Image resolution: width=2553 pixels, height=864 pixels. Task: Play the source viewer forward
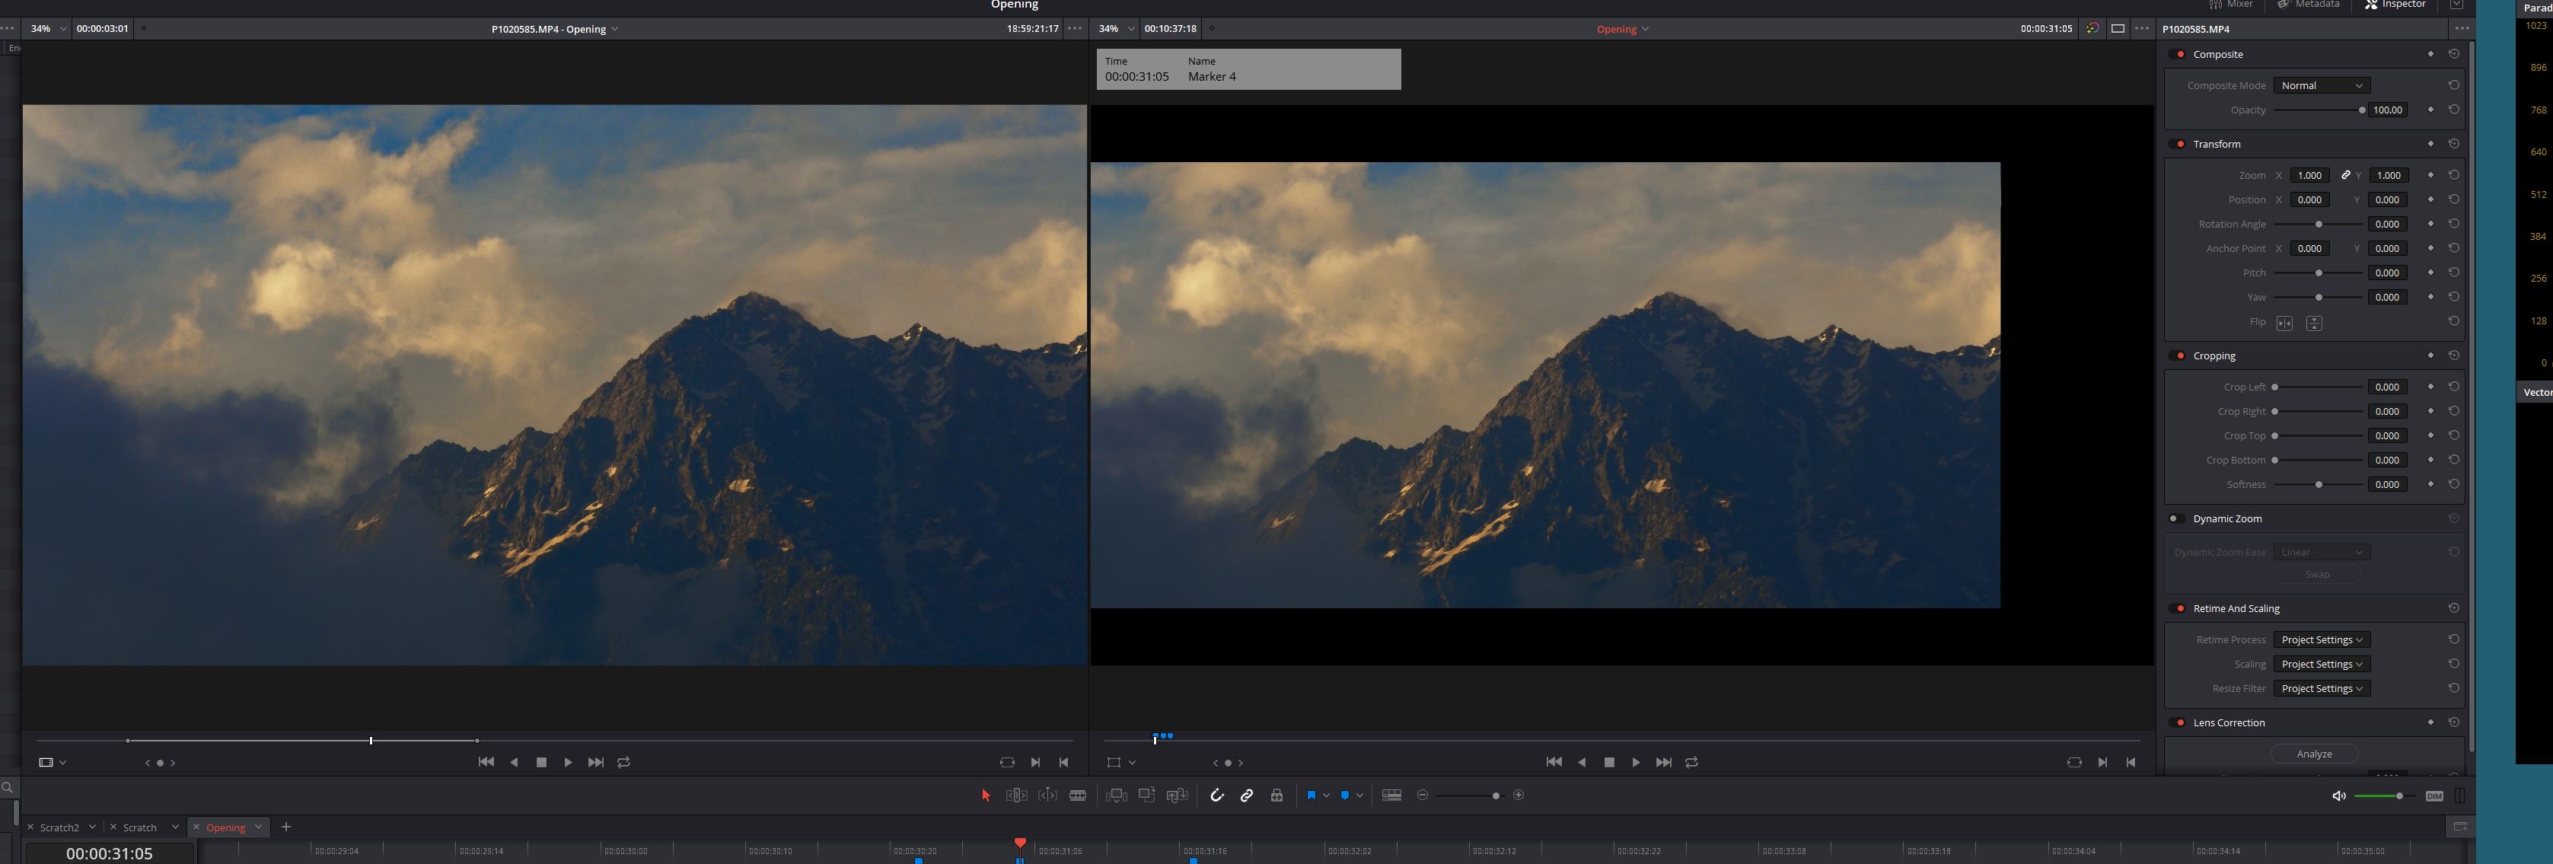tap(568, 763)
